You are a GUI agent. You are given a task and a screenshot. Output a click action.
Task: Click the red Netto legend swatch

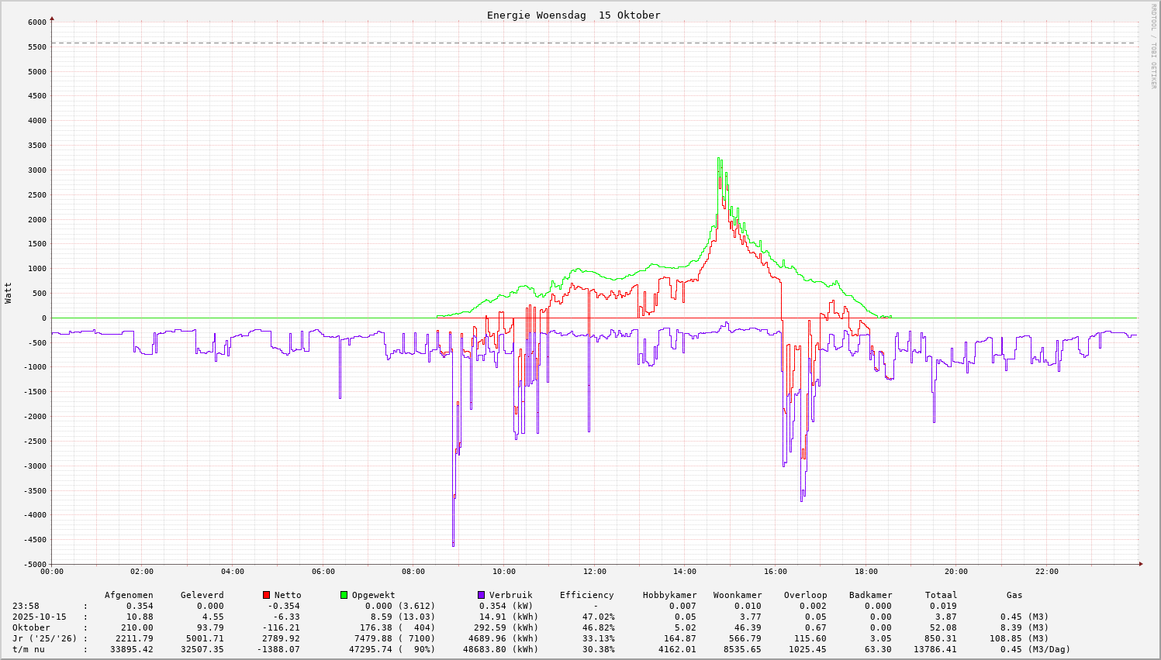pos(266,595)
